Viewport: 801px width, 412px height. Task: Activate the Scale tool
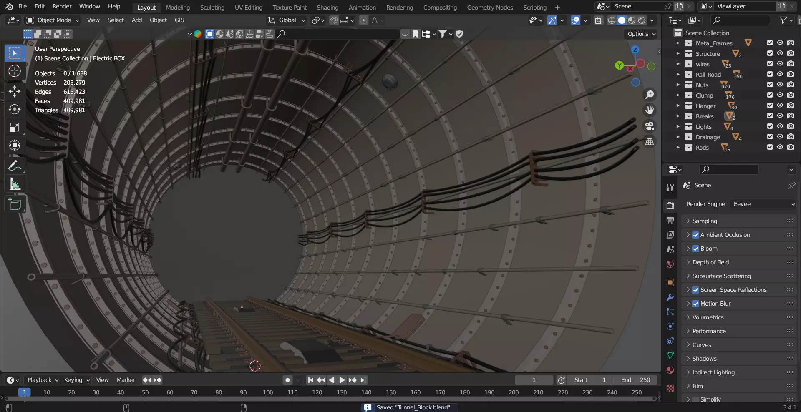15,128
